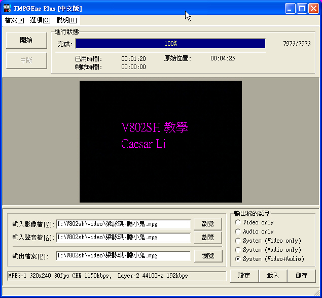
Task: Open the 檔案 (File) menu
Action: coord(14,20)
